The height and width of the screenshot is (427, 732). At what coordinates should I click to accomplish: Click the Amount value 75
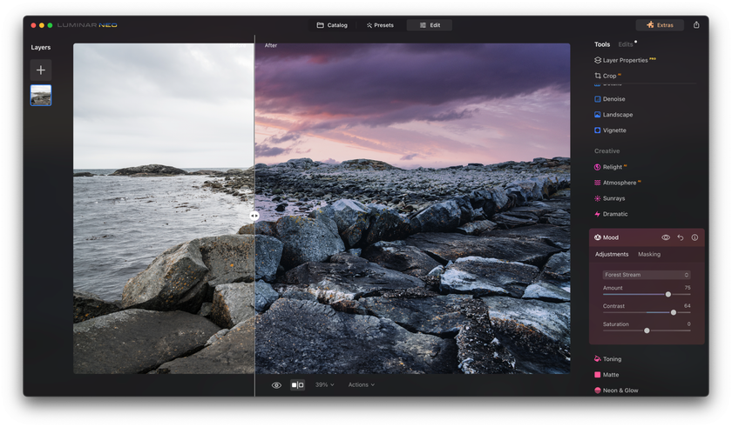pyautogui.click(x=688, y=288)
